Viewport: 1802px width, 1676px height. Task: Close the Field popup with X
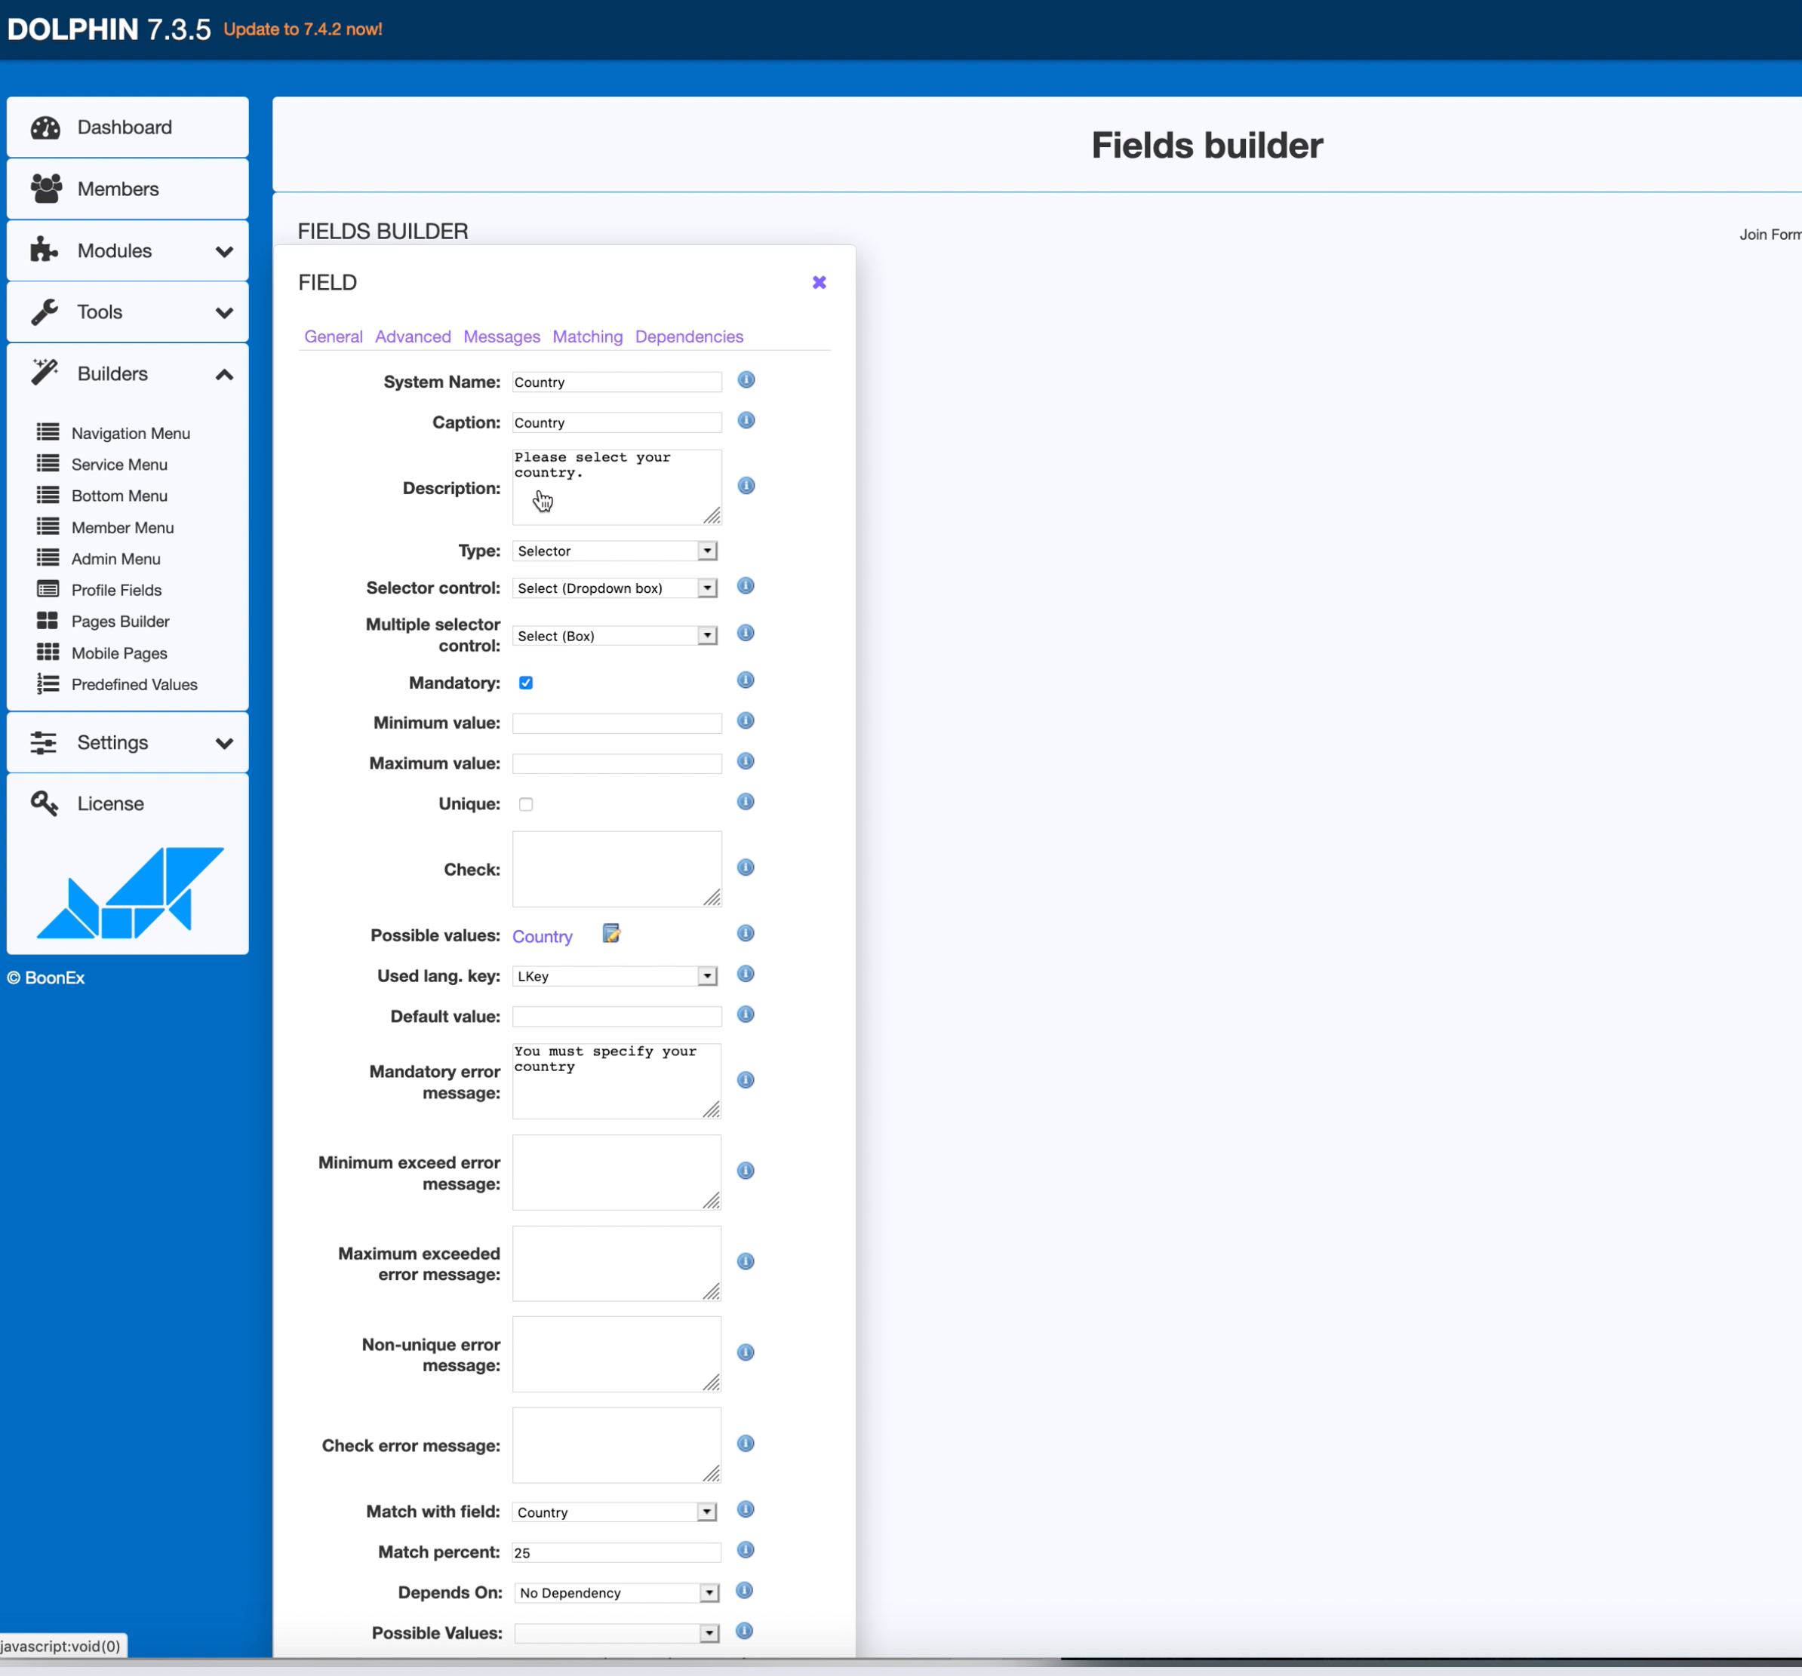(x=819, y=283)
